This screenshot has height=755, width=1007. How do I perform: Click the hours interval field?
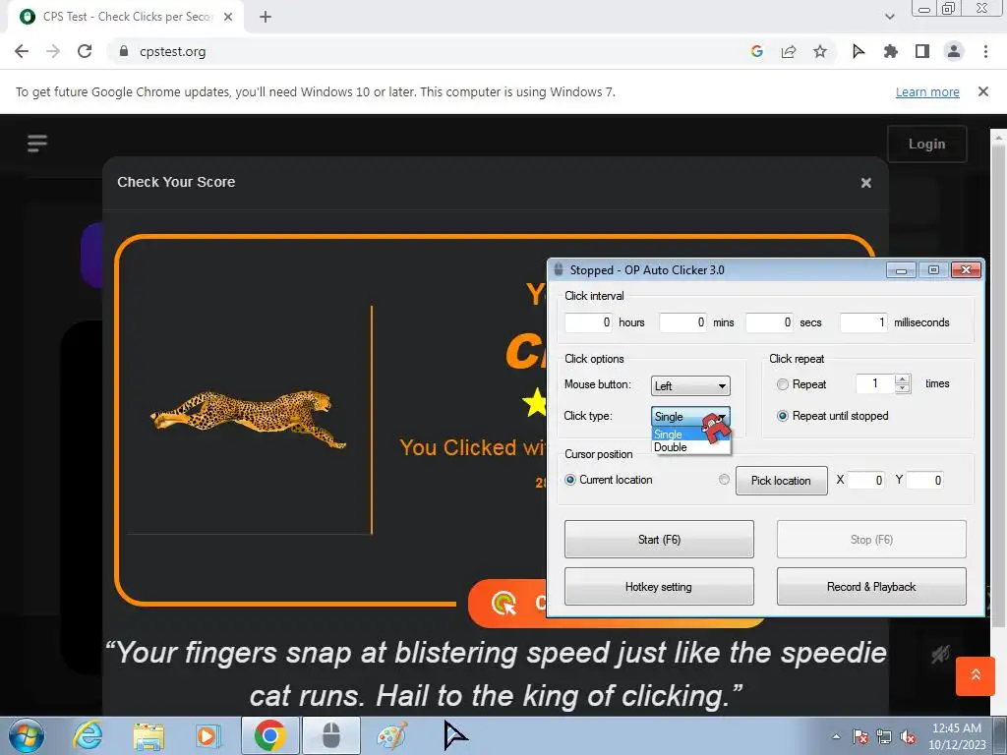(x=588, y=322)
